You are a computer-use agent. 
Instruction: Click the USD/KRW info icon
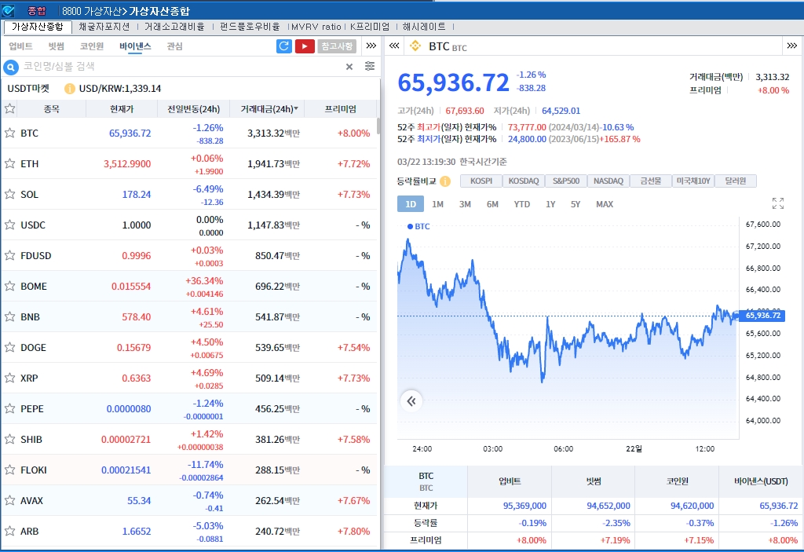point(69,89)
